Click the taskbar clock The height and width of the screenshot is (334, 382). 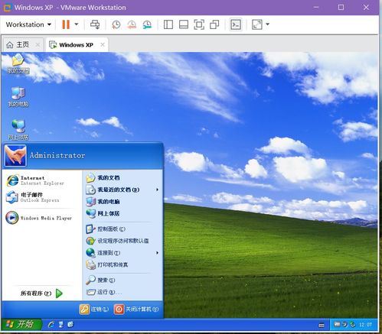(365, 325)
